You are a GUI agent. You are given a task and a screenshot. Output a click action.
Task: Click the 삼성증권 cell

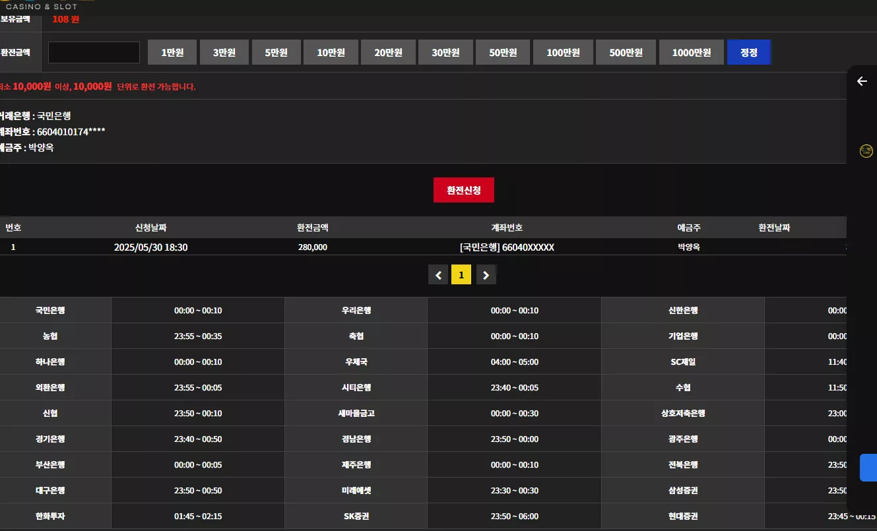[683, 491]
